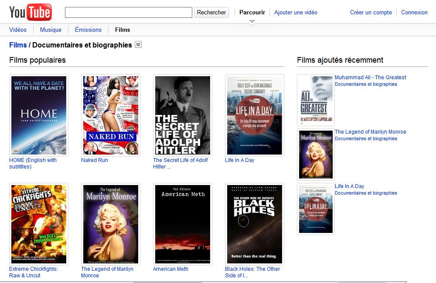Screen dimensions: 436x283
Task: Open the Parcourir menu item
Action: coord(252,13)
